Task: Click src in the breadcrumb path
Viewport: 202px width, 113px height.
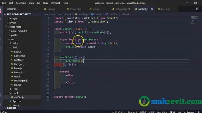Action: [x=61, y=14]
